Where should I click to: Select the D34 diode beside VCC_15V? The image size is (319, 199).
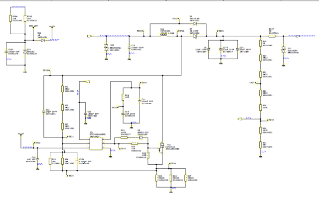42,40
